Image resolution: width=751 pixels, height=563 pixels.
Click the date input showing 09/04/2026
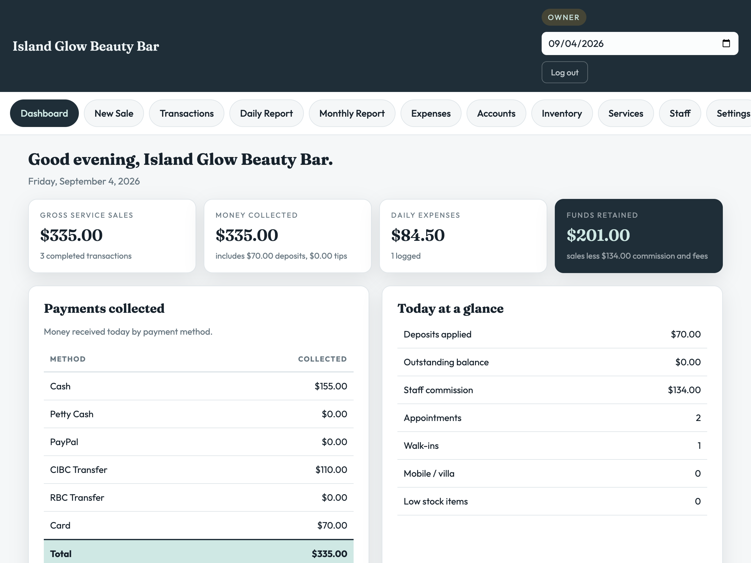tap(640, 43)
